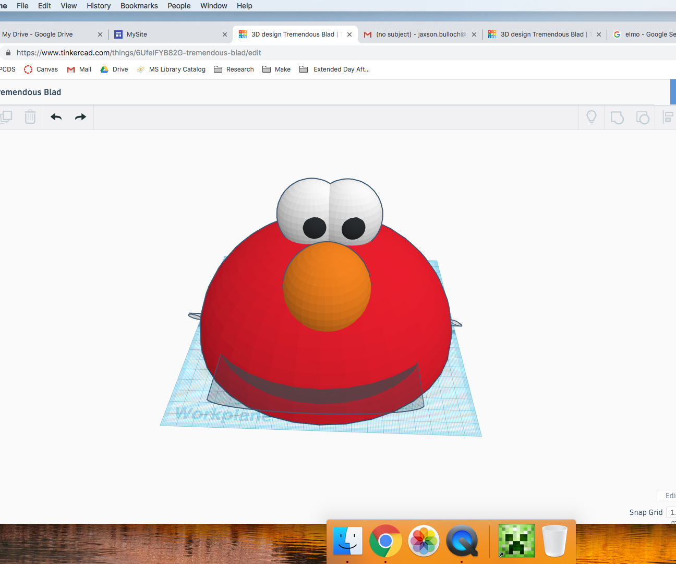The height and width of the screenshot is (564, 676).
Task: Open the File menu
Action: tap(22, 6)
